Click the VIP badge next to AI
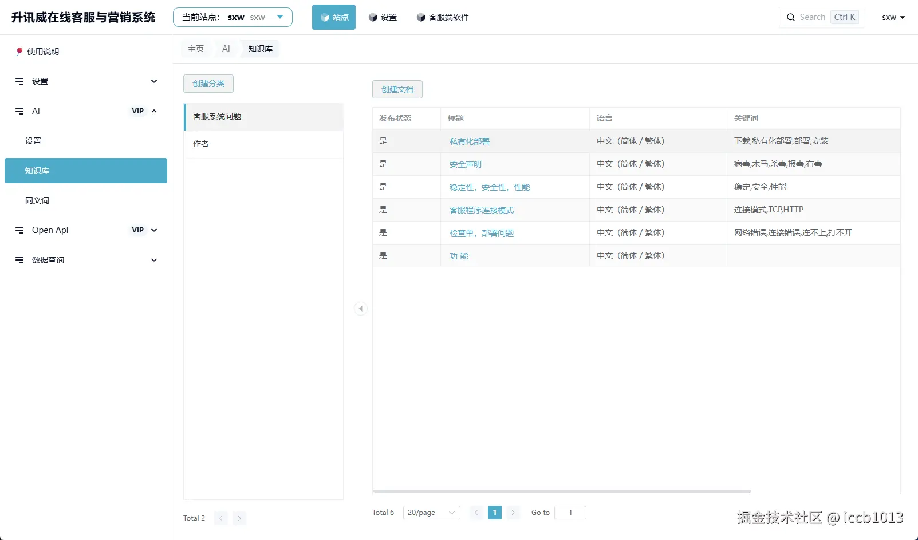This screenshot has height=540, width=918. tap(138, 111)
